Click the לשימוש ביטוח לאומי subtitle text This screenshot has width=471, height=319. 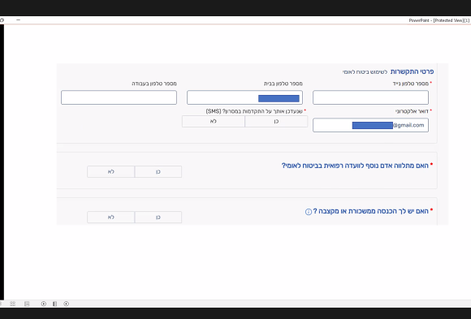point(365,72)
